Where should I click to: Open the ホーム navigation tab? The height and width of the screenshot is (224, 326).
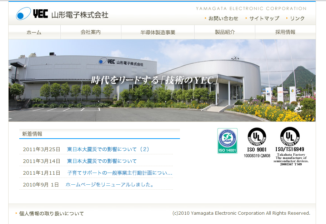click(x=34, y=32)
